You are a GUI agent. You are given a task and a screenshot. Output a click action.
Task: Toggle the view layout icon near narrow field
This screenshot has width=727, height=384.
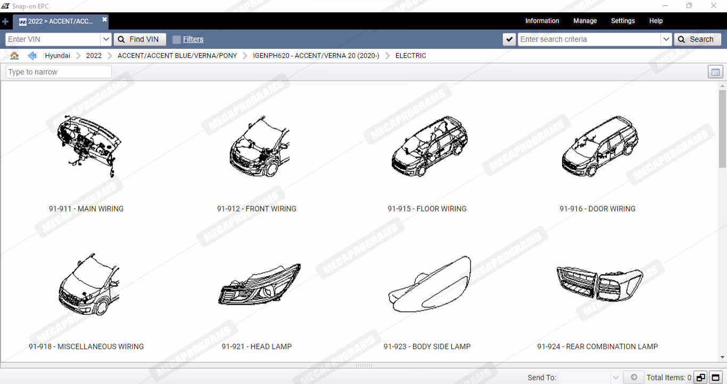point(715,72)
